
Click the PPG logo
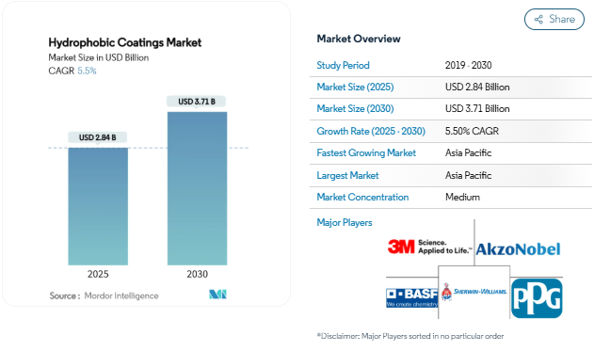pos(537,298)
